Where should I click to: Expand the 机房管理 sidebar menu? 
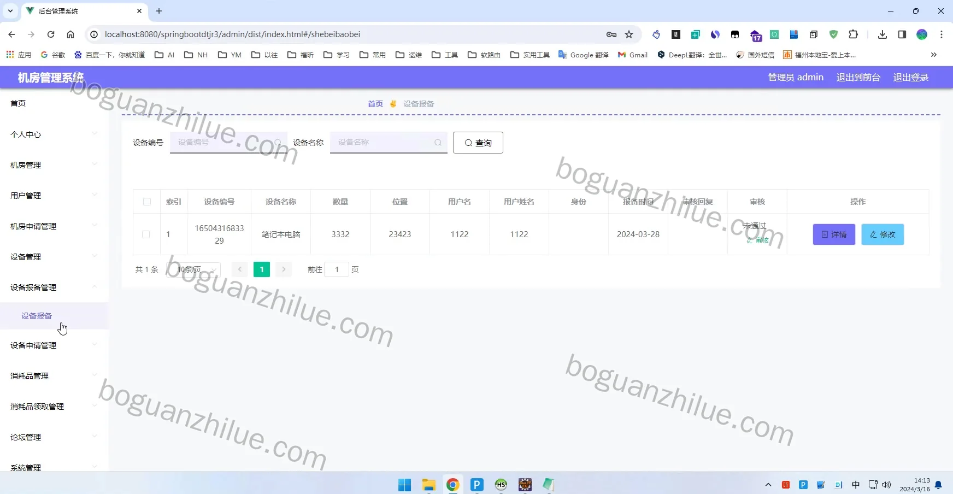54,165
